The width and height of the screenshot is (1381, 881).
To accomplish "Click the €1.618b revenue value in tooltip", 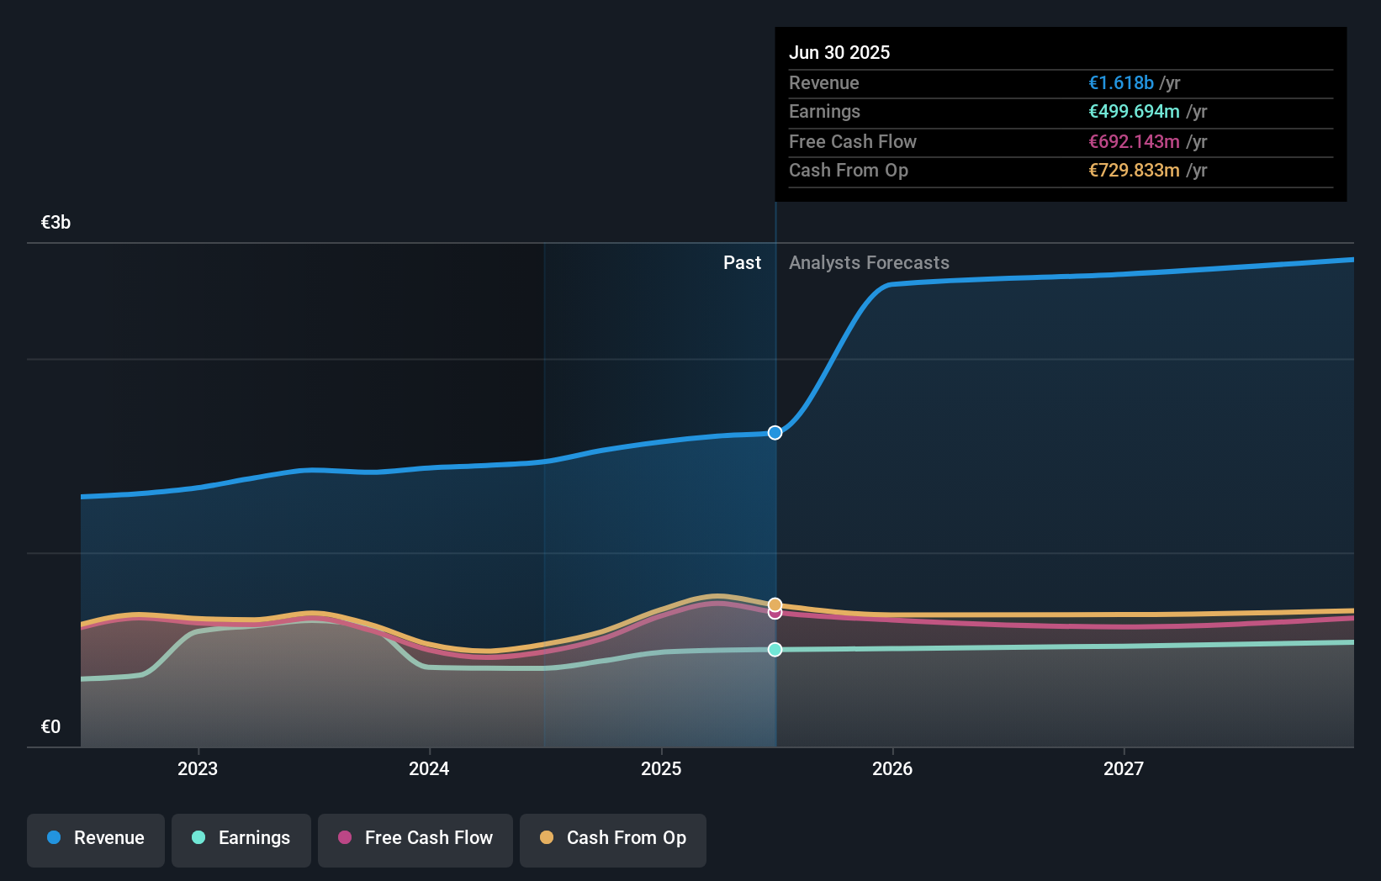I will tap(1121, 82).
